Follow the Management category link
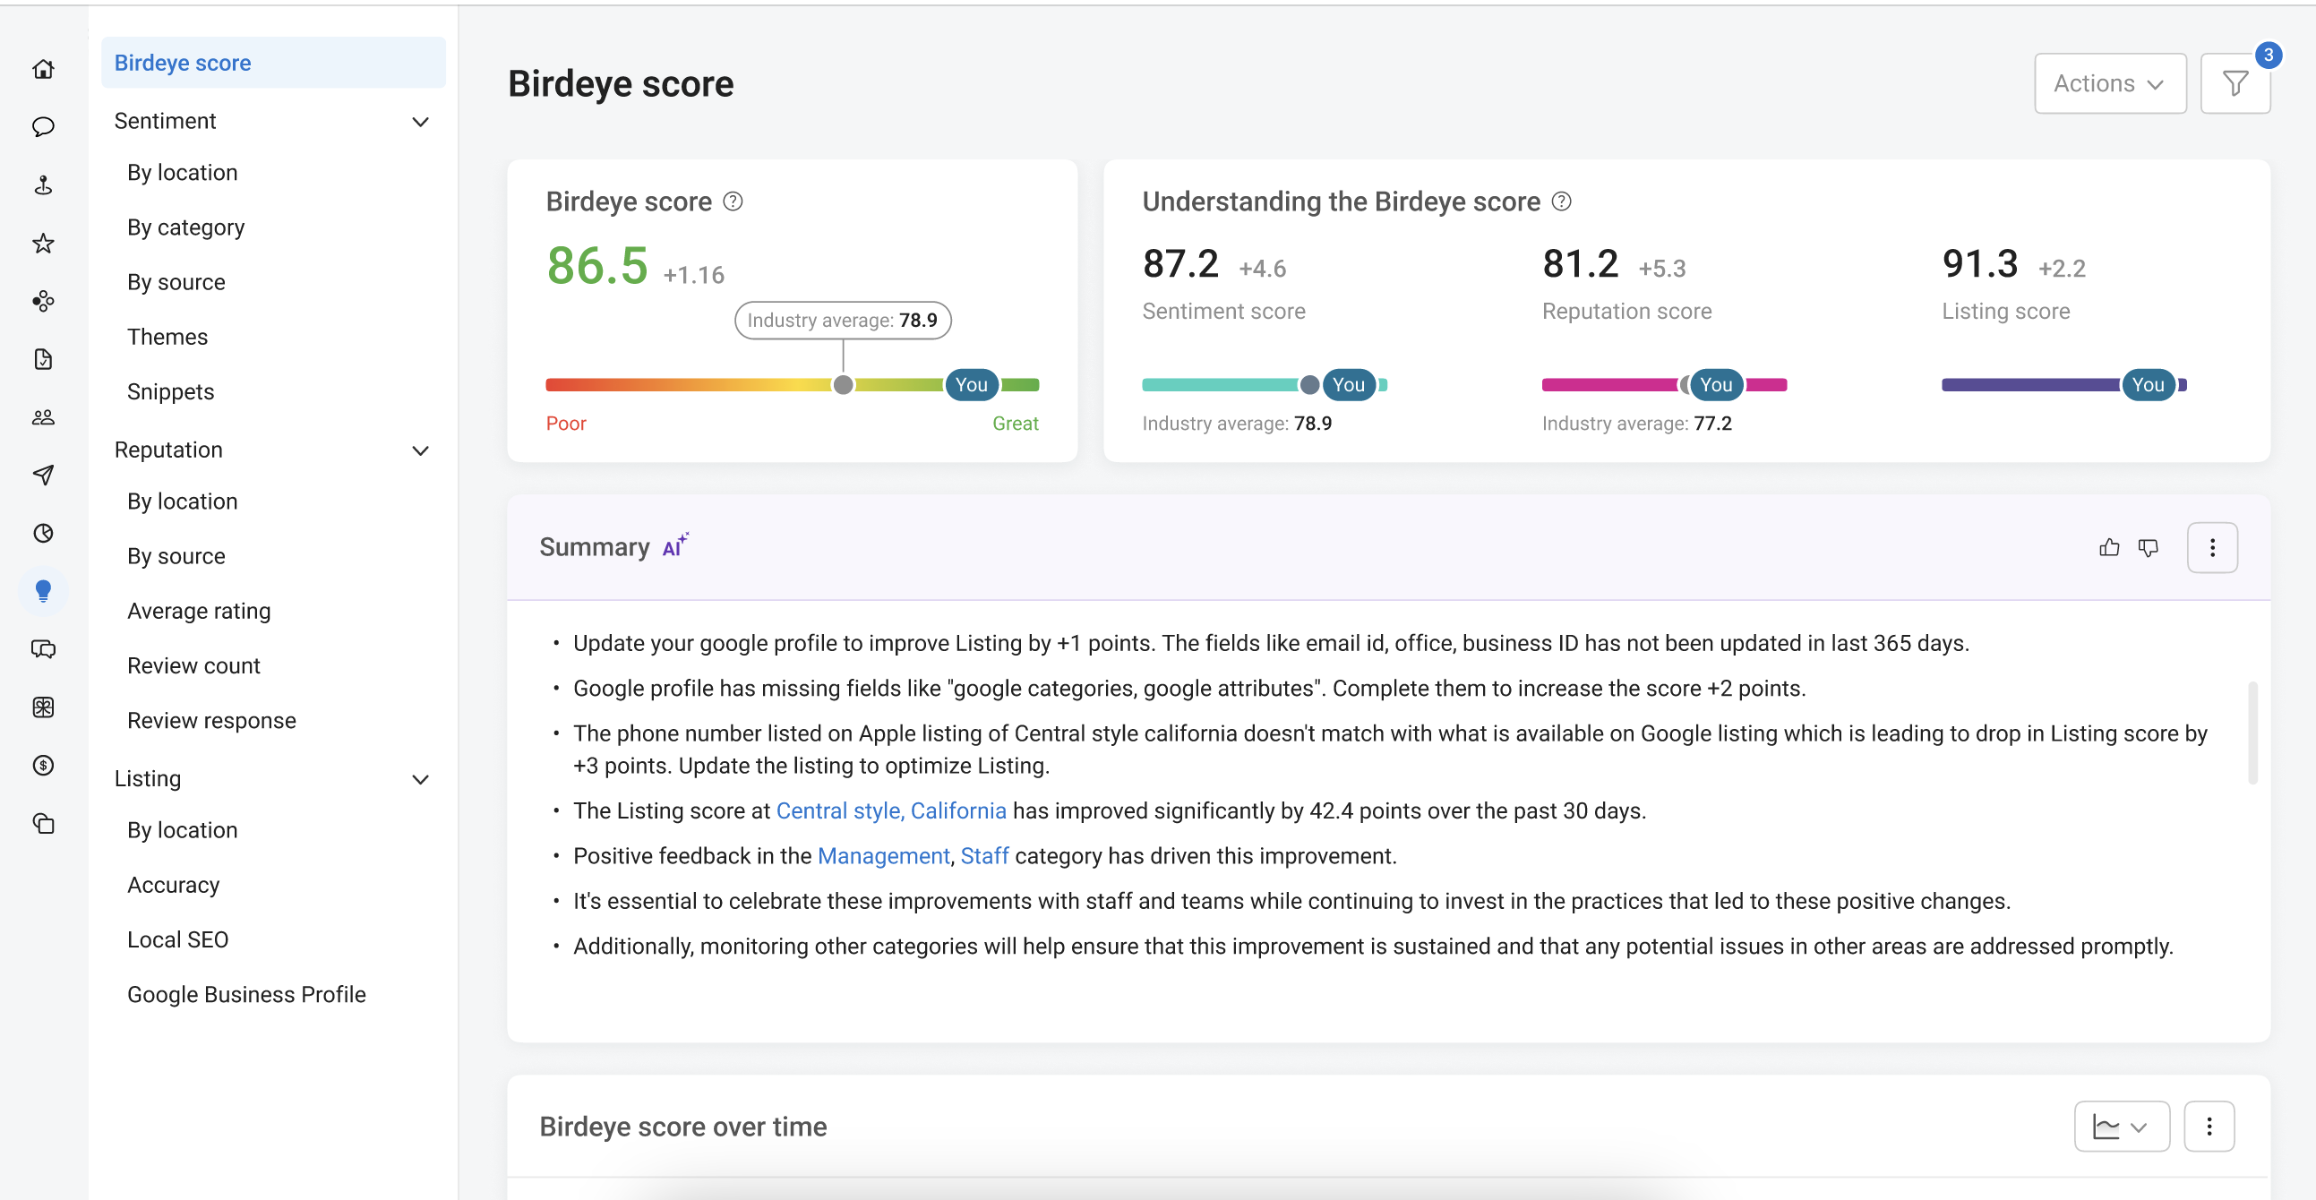Viewport: 2316px width, 1200px height. pos(883,856)
